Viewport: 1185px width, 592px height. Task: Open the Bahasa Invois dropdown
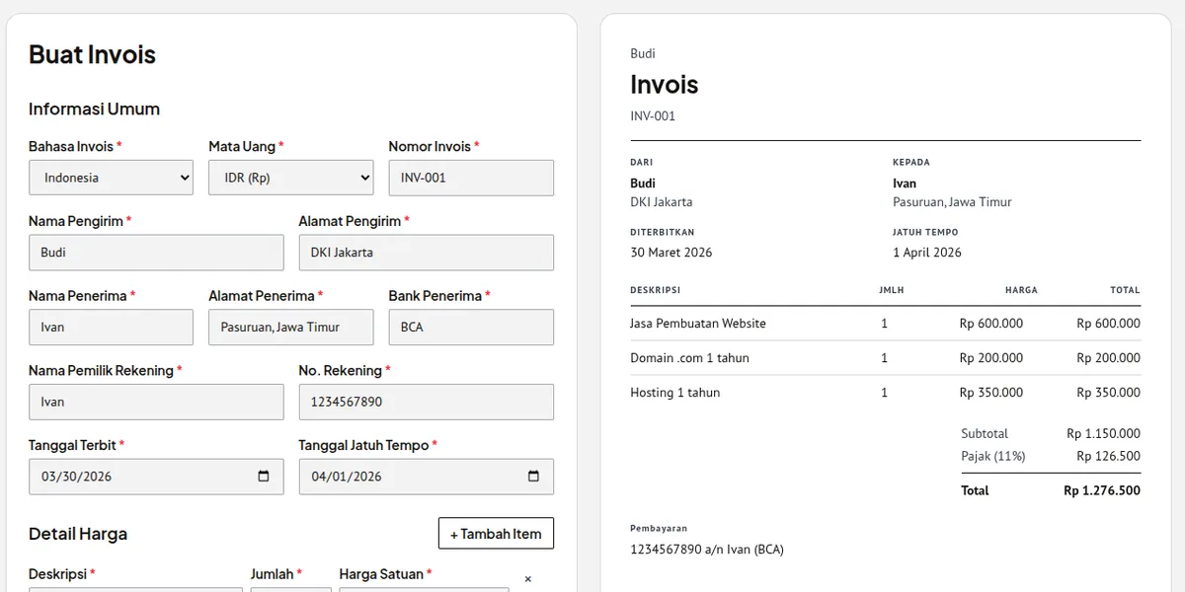pyautogui.click(x=111, y=178)
